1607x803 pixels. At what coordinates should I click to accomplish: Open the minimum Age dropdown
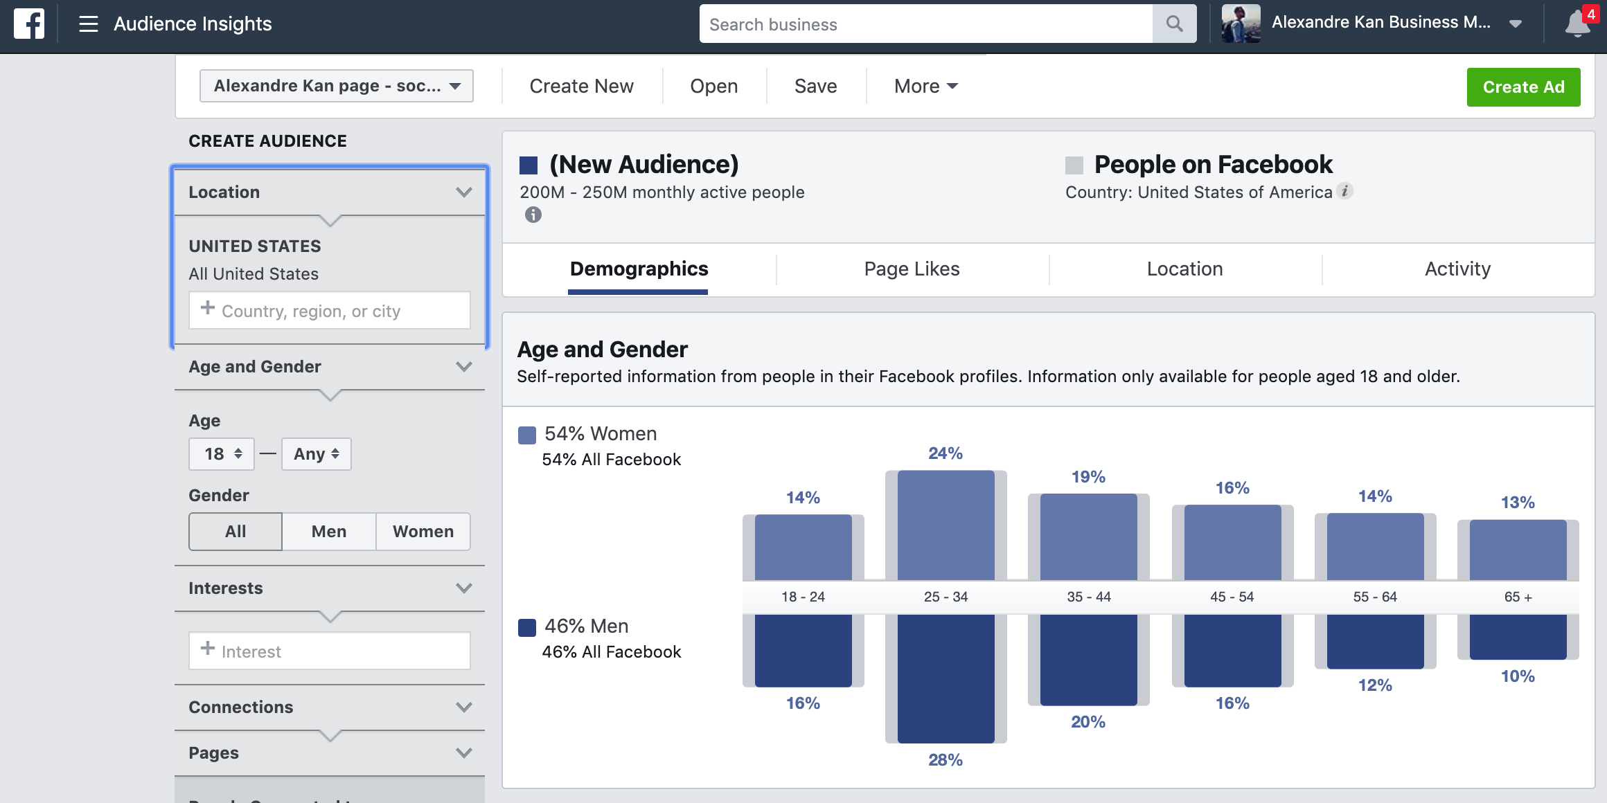coord(221,453)
